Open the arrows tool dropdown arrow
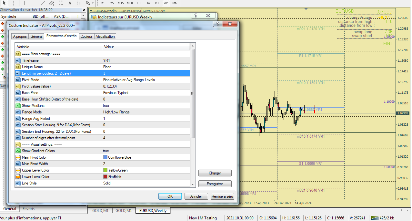The width and height of the screenshot is (412, 221). coord(93,3)
